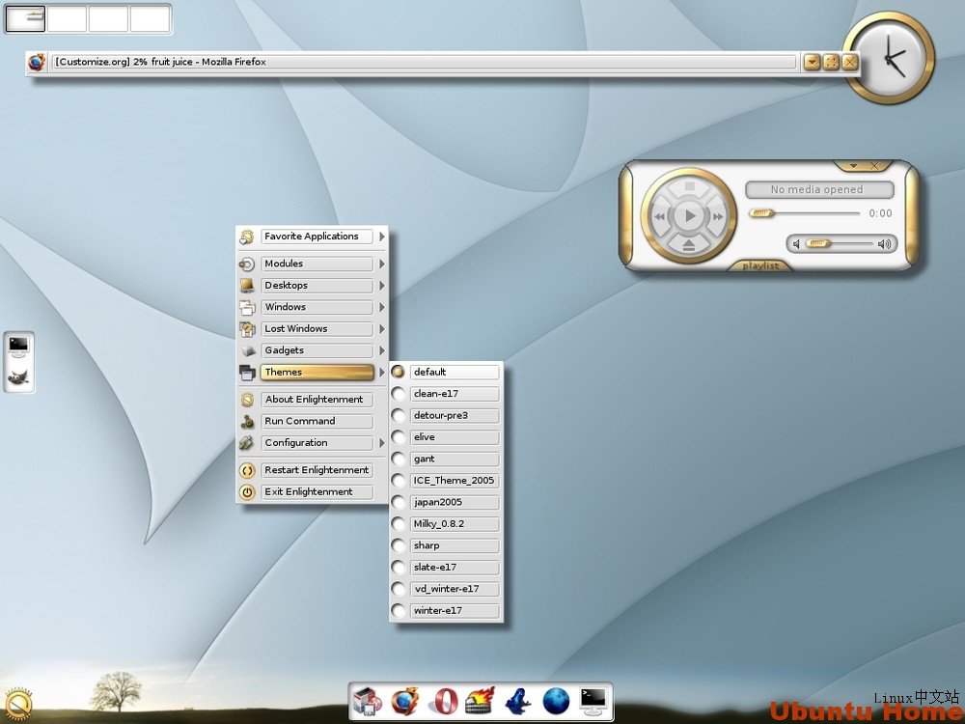This screenshot has width=965, height=724.
Task: Click the shade arrow on the media player titlebar
Action: pyautogui.click(x=855, y=165)
